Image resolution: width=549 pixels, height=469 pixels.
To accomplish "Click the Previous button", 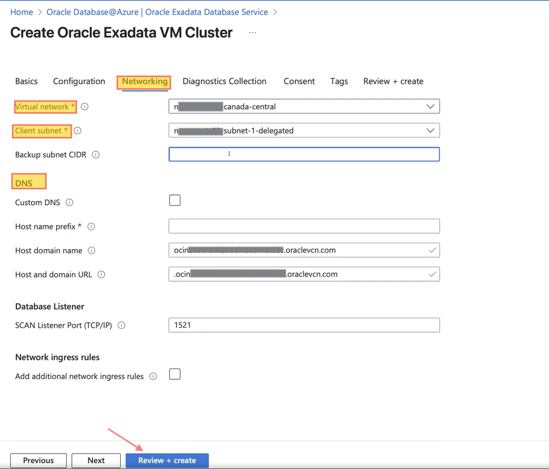I will (x=39, y=460).
